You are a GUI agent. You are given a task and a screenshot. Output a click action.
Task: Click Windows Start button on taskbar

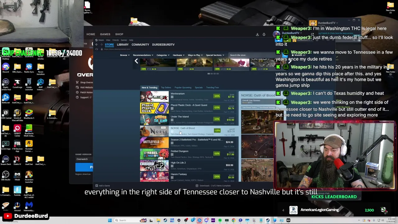pos(110,220)
